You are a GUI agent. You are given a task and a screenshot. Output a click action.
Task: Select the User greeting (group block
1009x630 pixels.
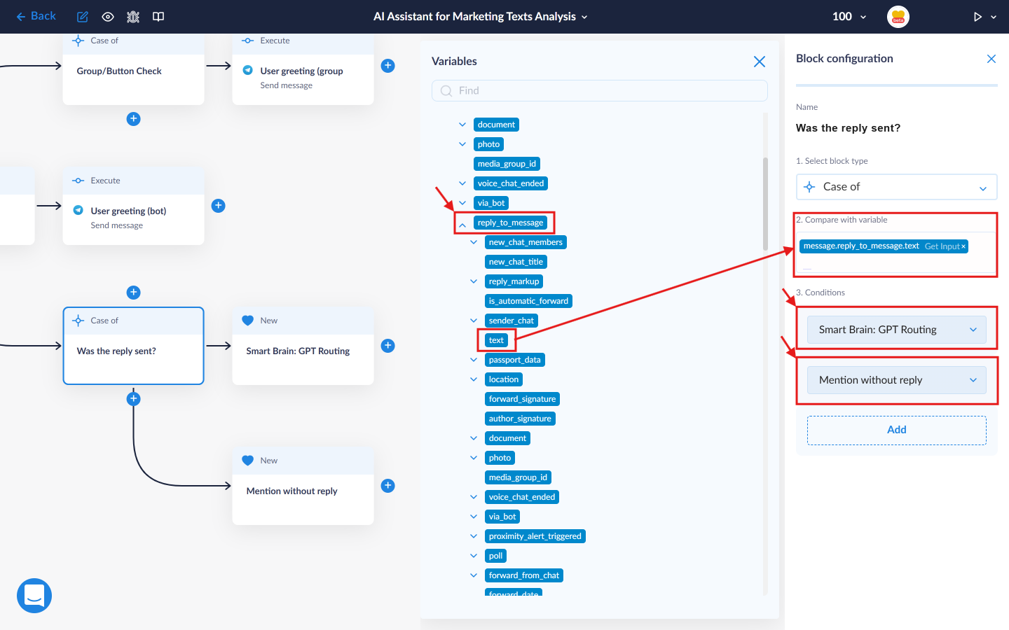coord(303,70)
